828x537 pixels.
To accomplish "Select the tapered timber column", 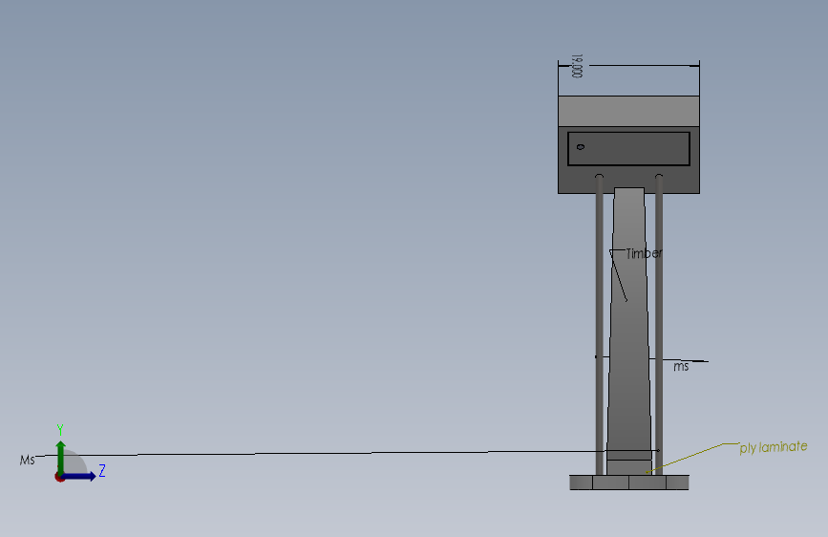I will click(x=629, y=331).
